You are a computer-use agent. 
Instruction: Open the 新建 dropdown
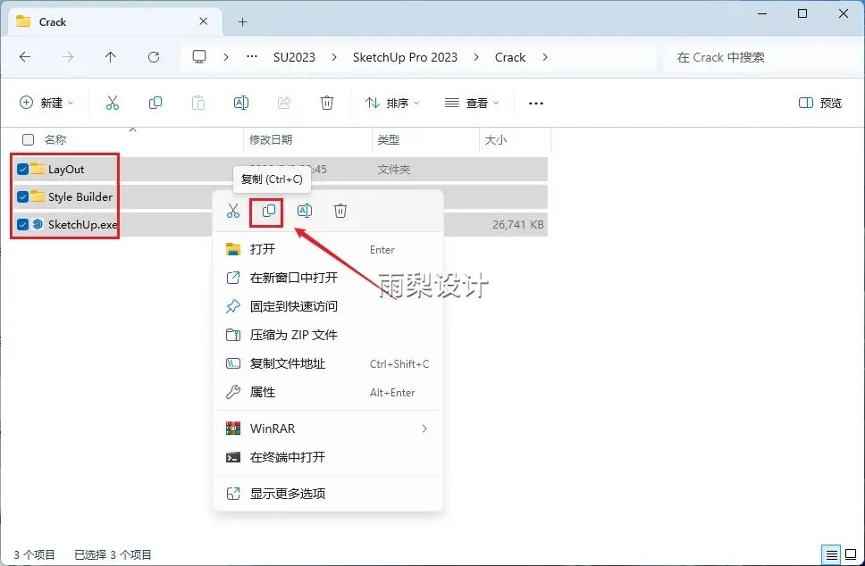coord(46,103)
